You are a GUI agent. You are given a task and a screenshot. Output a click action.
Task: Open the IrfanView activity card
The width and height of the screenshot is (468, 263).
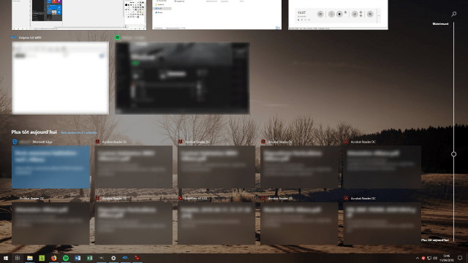216,223
